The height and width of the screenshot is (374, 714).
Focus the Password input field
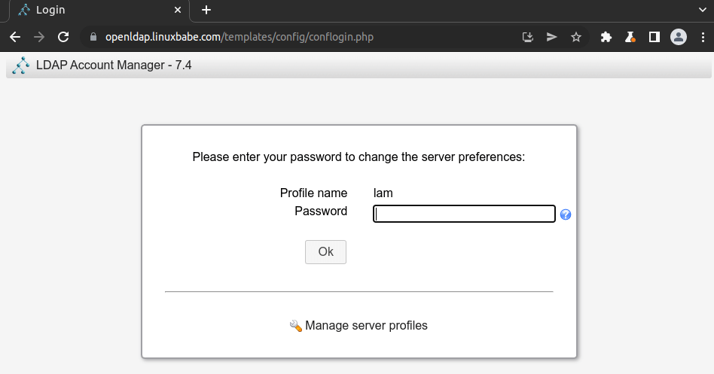[x=464, y=214]
